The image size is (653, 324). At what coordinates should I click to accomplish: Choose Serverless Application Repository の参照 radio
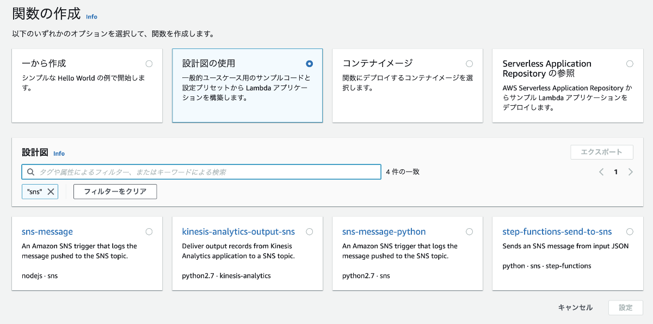tap(630, 64)
